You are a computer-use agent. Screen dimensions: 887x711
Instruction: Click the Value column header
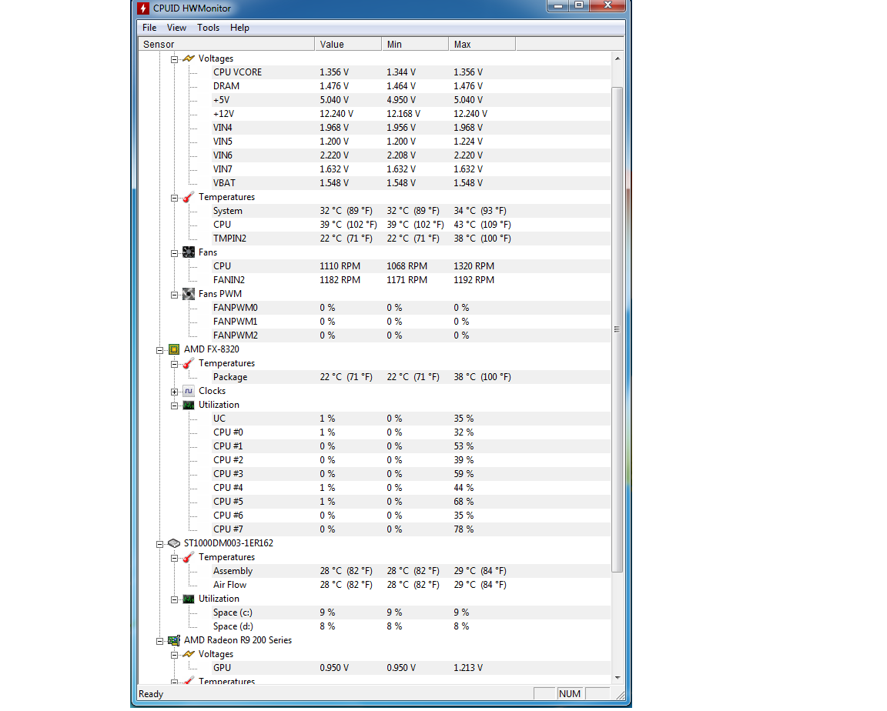[x=347, y=45]
